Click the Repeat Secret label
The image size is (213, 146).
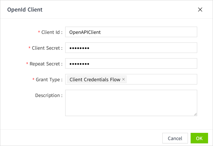[x=46, y=64]
